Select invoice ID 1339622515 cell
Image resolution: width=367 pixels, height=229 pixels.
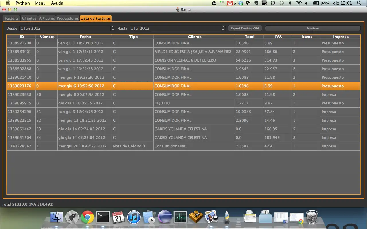[21, 120]
